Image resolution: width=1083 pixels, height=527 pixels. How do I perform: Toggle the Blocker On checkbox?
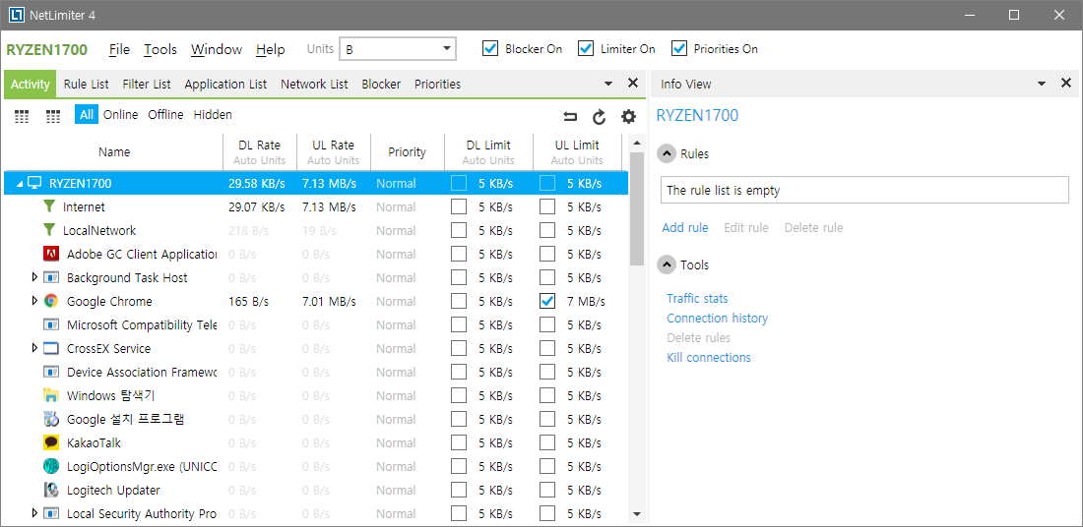point(489,49)
